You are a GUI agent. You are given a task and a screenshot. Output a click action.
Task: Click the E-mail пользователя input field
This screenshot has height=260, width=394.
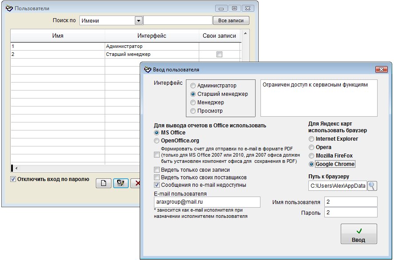click(207, 202)
